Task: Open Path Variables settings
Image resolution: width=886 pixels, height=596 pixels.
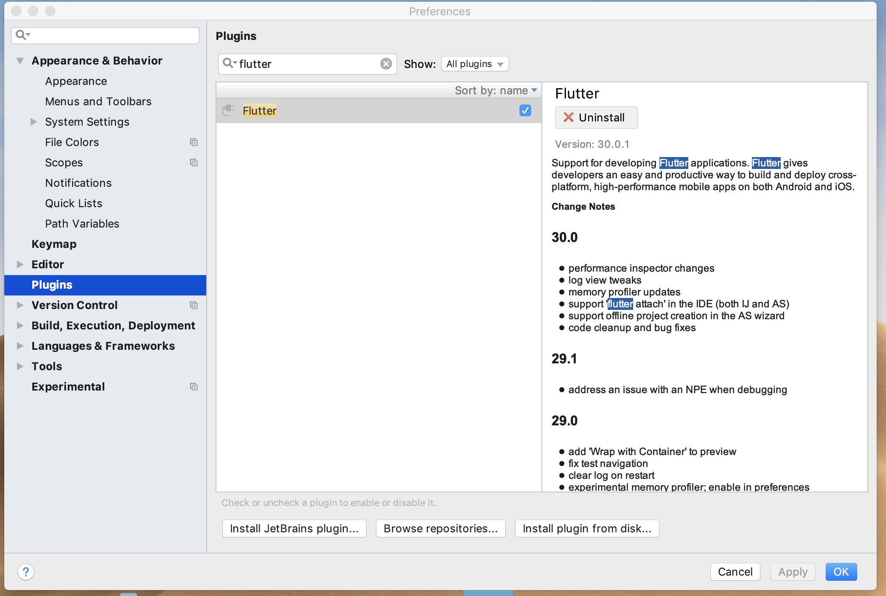Action: (x=82, y=224)
